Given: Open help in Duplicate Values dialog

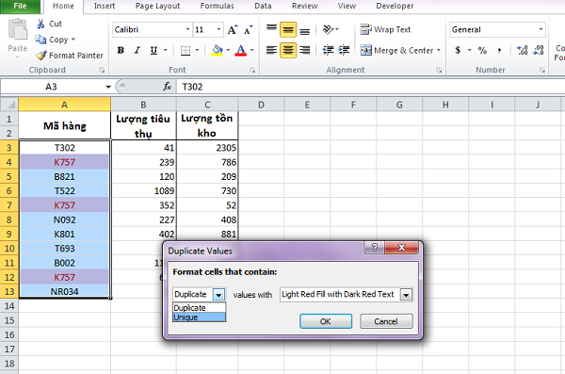Looking at the screenshot, I should tap(375, 248).
